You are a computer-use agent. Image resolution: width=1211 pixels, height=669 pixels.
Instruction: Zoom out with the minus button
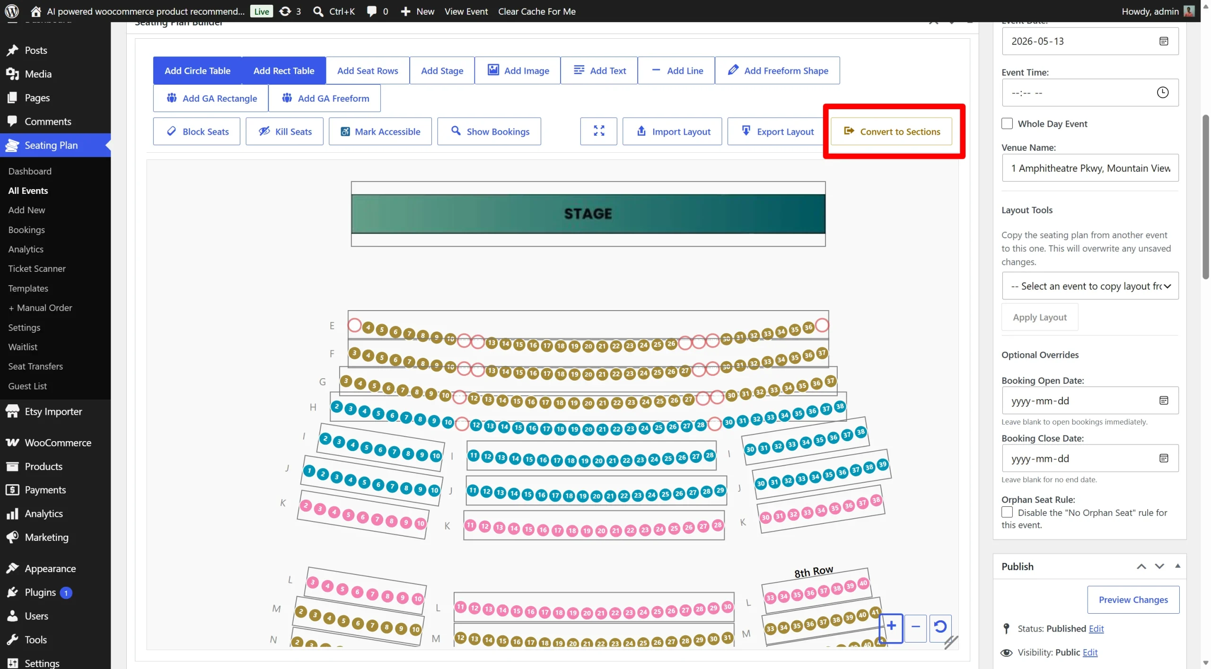pos(916,627)
